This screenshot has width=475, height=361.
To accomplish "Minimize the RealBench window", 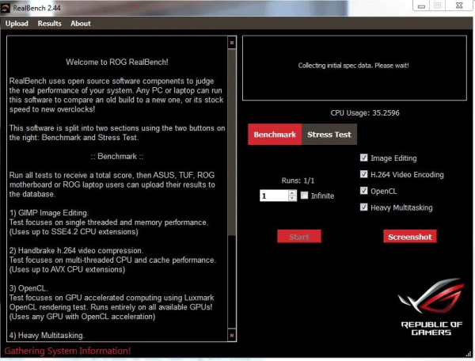I will (421, 6).
